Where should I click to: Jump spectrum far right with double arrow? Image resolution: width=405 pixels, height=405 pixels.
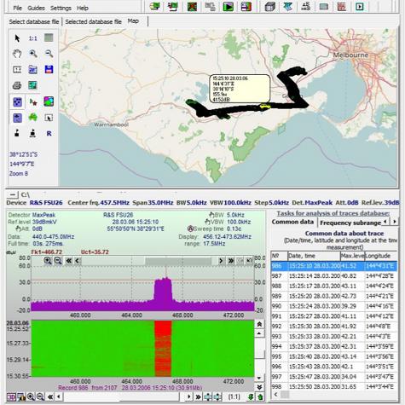click(231, 261)
